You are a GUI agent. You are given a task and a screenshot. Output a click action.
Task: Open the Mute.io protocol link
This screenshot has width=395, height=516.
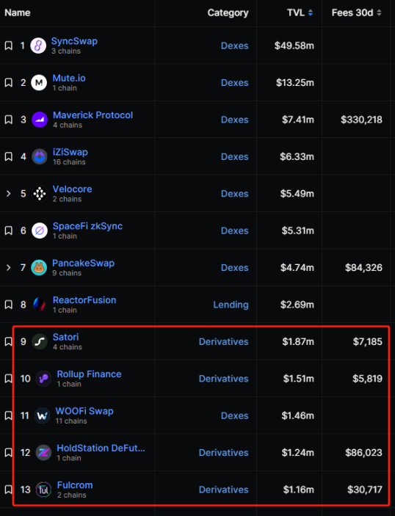[x=69, y=78]
